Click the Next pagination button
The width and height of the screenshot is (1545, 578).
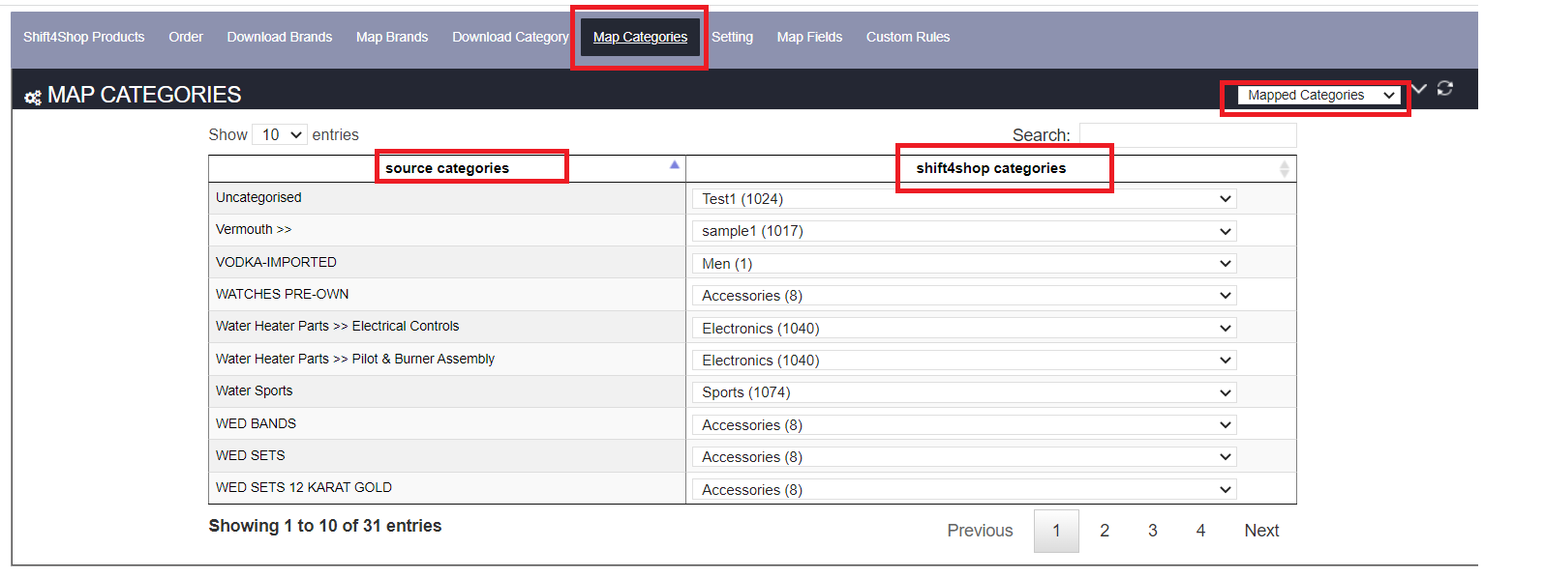click(x=1261, y=531)
